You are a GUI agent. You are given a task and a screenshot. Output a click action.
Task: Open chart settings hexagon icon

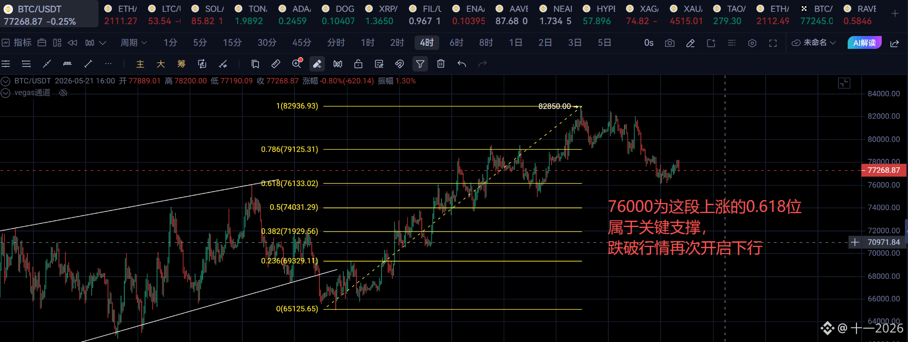[x=752, y=43]
